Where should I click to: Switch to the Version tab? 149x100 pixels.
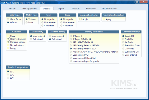click(x=12, y=8)
